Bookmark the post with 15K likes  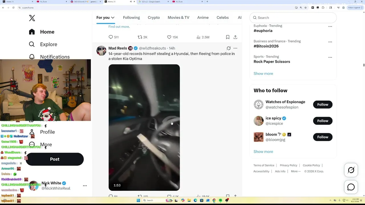[x=228, y=37]
